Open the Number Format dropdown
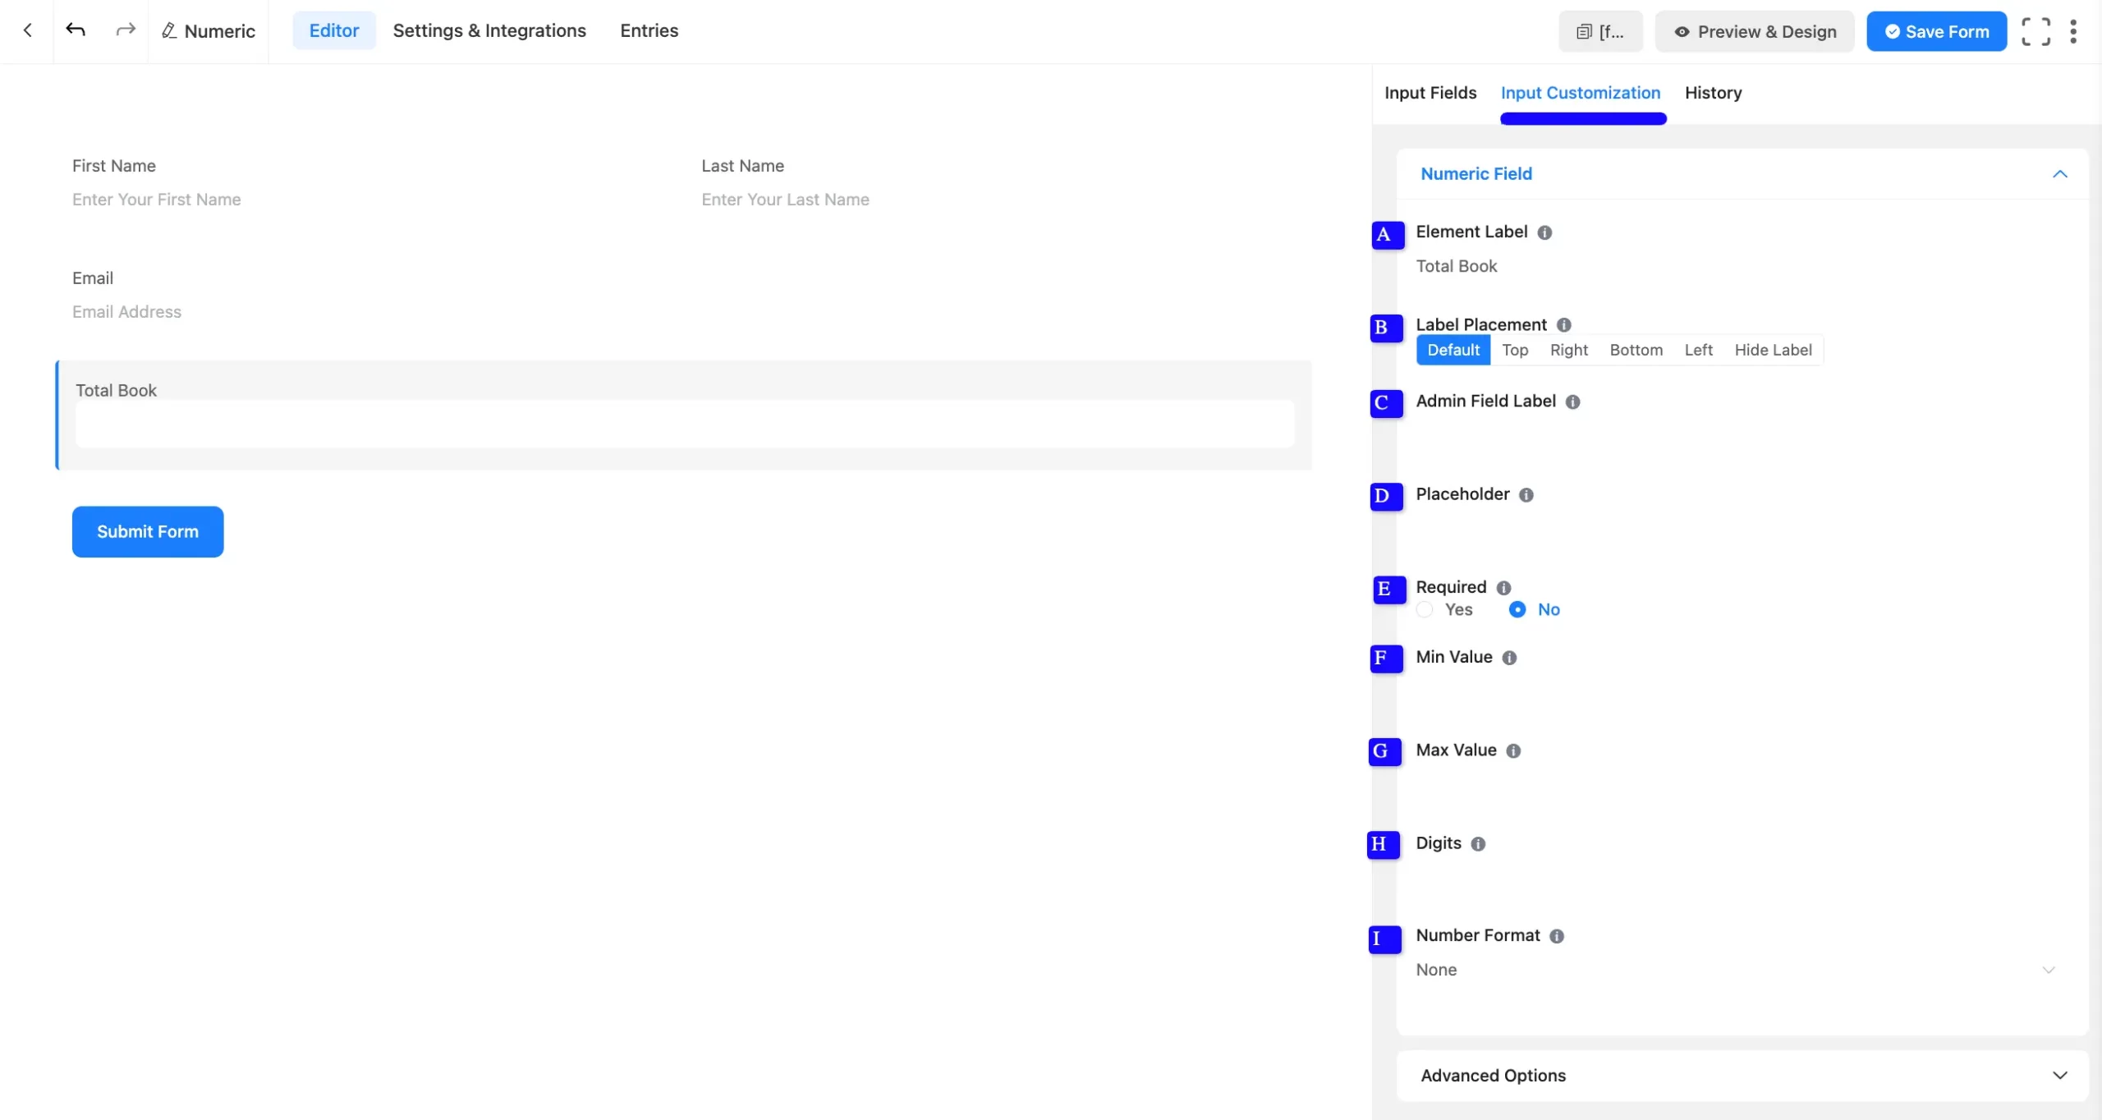Image resolution: width=2102 pixels, height=1120 pixels. click(x=1733, y=970)
